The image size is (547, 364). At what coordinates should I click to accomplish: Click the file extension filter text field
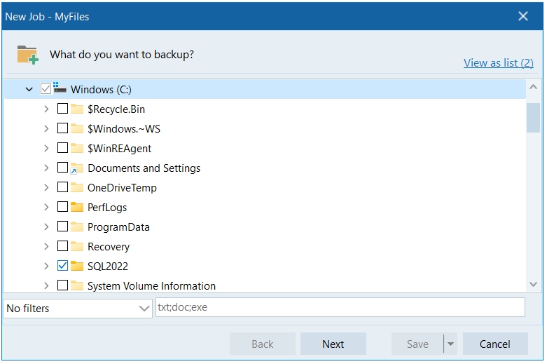[339, 307]
